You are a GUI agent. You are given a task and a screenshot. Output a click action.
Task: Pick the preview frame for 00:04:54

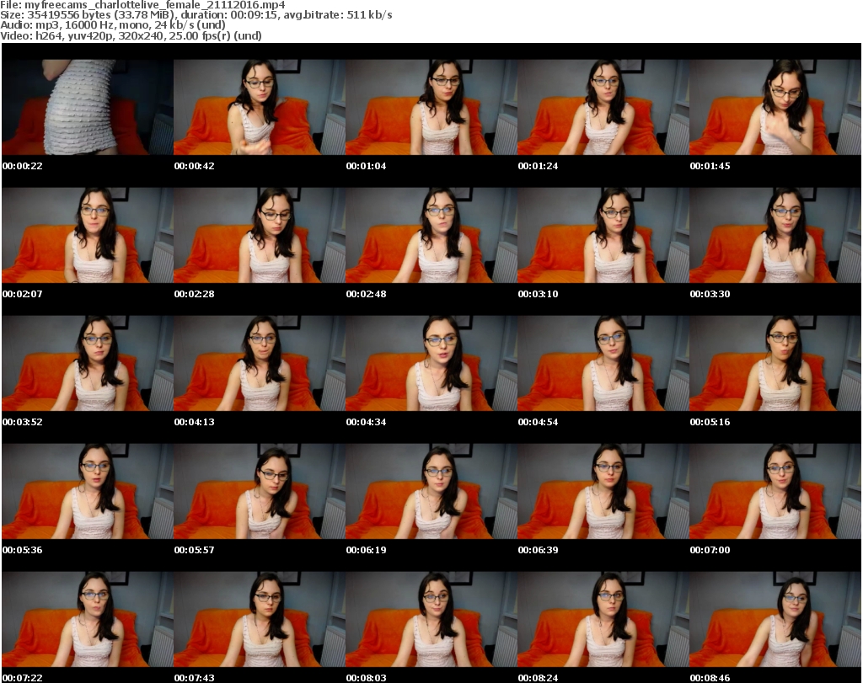603,364
